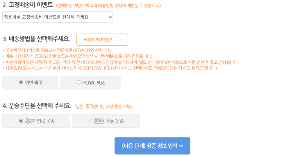Open the 고정배송비 이벤트 selection dropdown
302x157 pixels.
click(57, 17)
